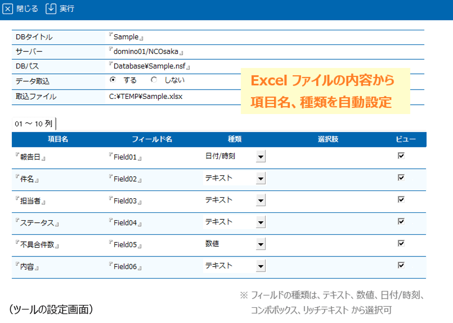Image resolution: width=453 pixels, height=323 pixels.
Task: Select the する radio button for データ取込
Action: [x=113, y=80]
